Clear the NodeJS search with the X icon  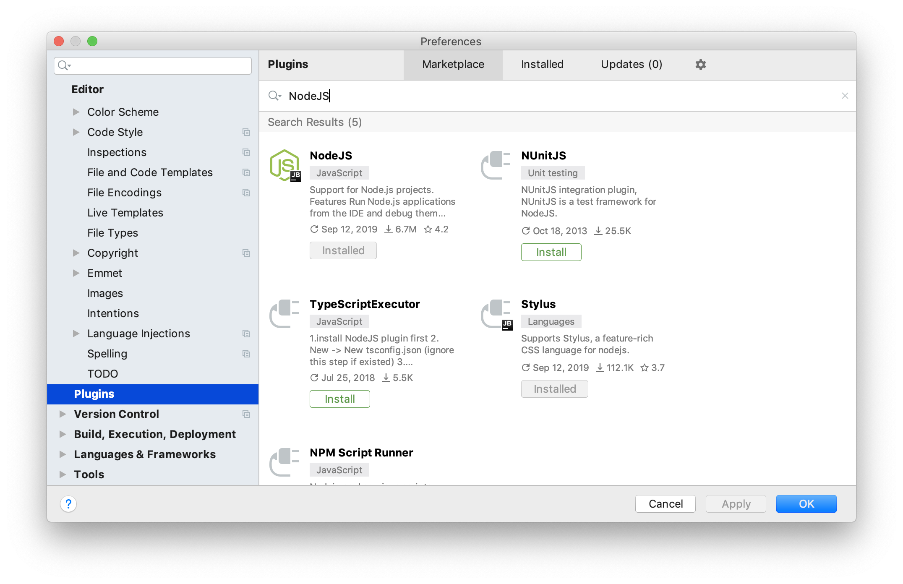[x=845, y=96]
